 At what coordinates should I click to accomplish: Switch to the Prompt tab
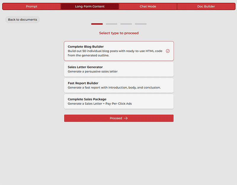32,7
